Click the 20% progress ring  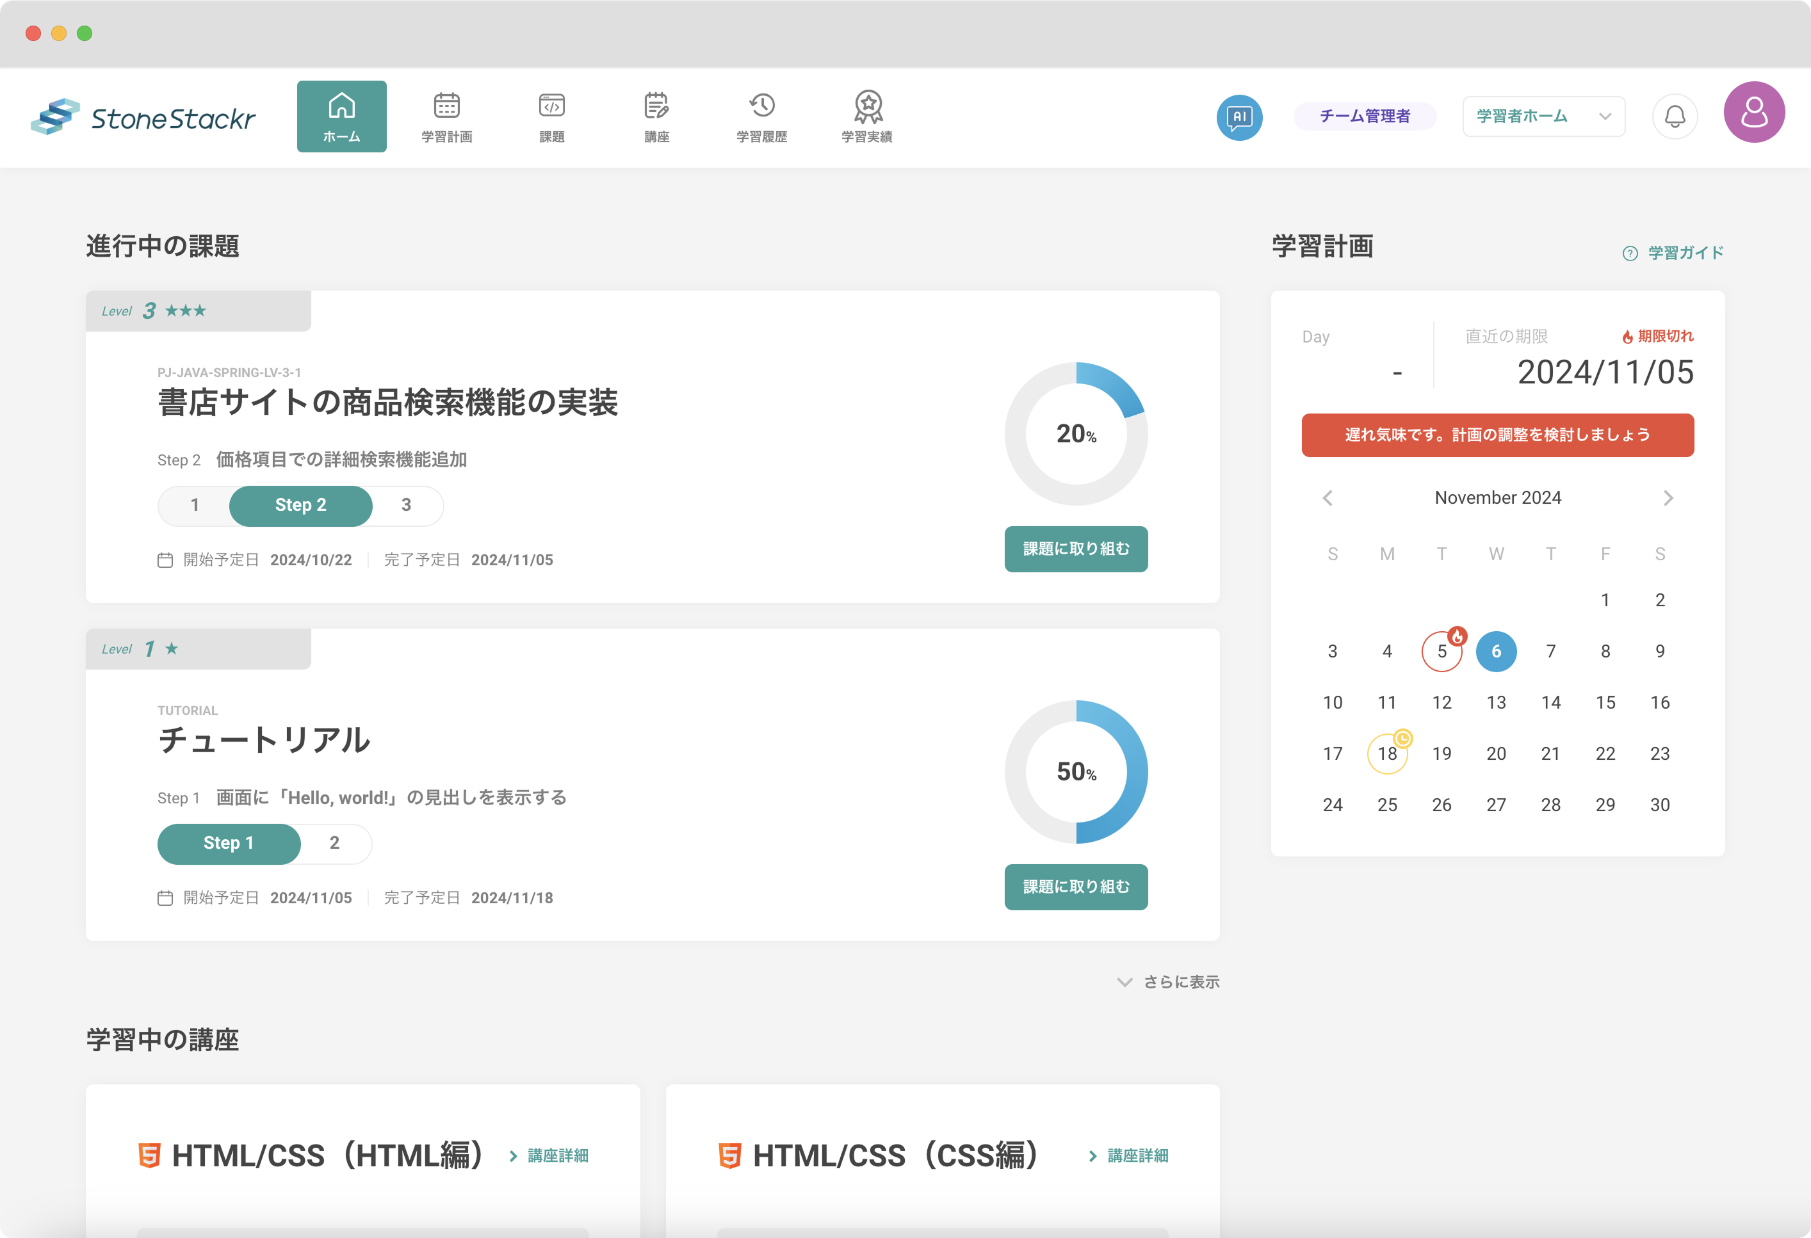pyautogui.click(x=1075, y=434)
